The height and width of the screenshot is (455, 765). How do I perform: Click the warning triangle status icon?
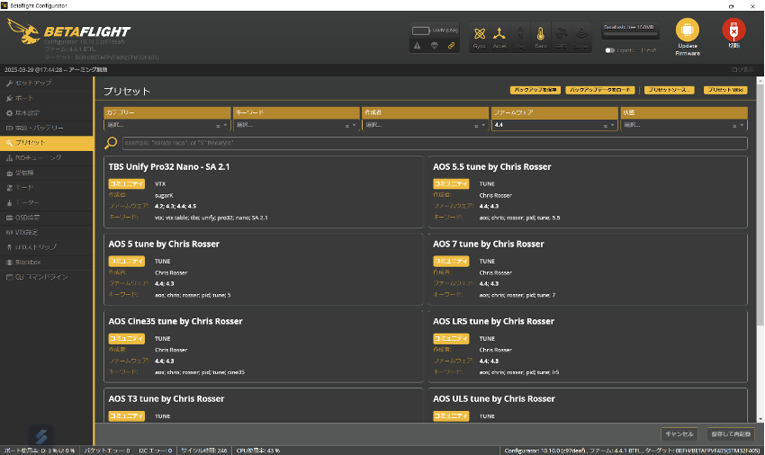pyautogui.click(x=417, y=45)
